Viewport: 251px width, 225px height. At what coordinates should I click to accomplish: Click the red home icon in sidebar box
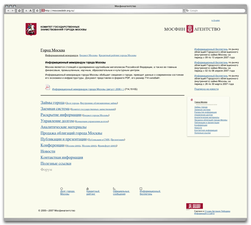(x=191, y=99)
